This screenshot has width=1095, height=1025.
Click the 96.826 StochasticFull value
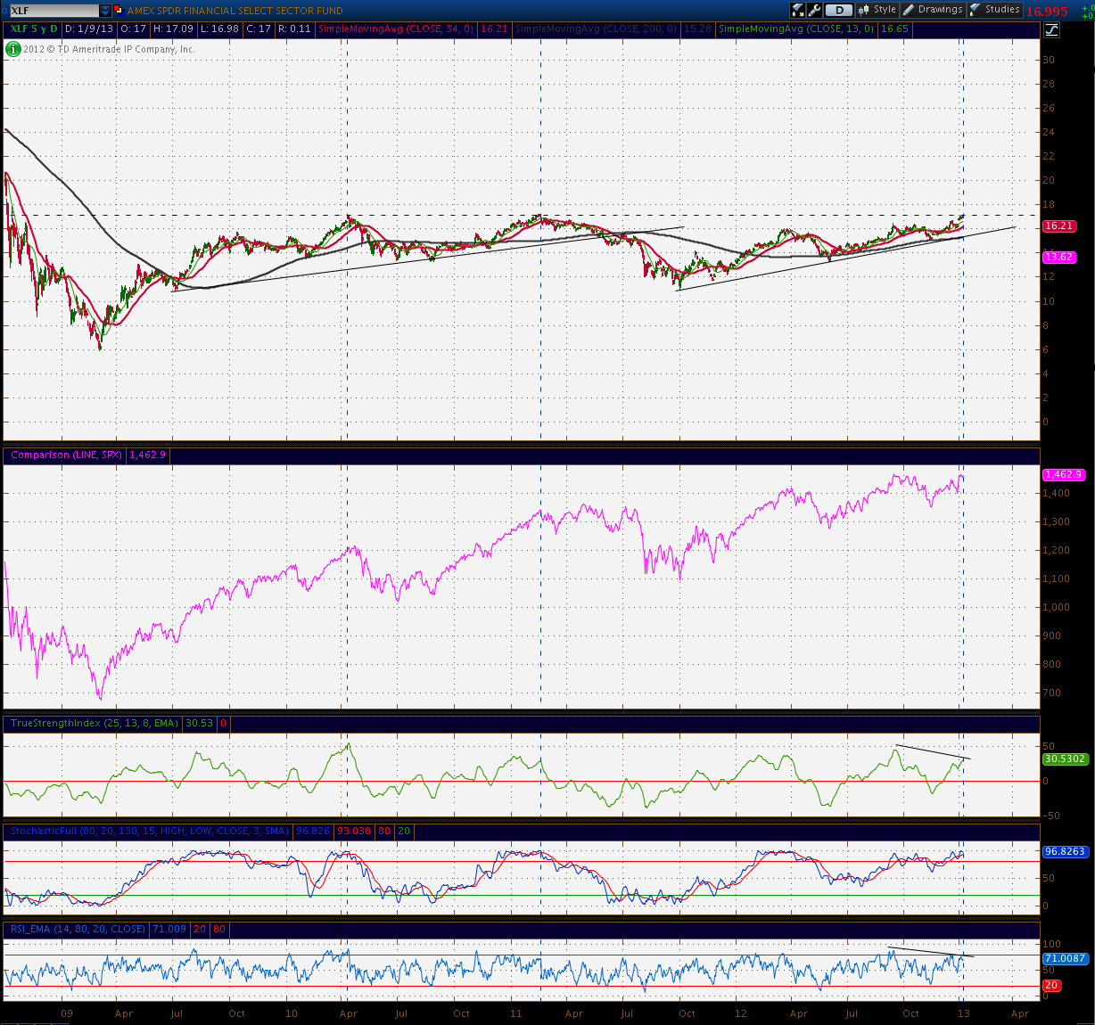click(313, 831)
